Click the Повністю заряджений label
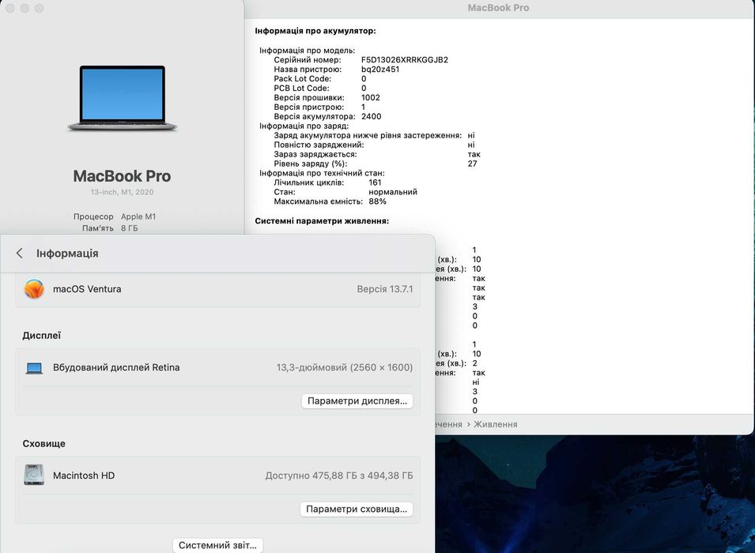 tap(319, 145)
